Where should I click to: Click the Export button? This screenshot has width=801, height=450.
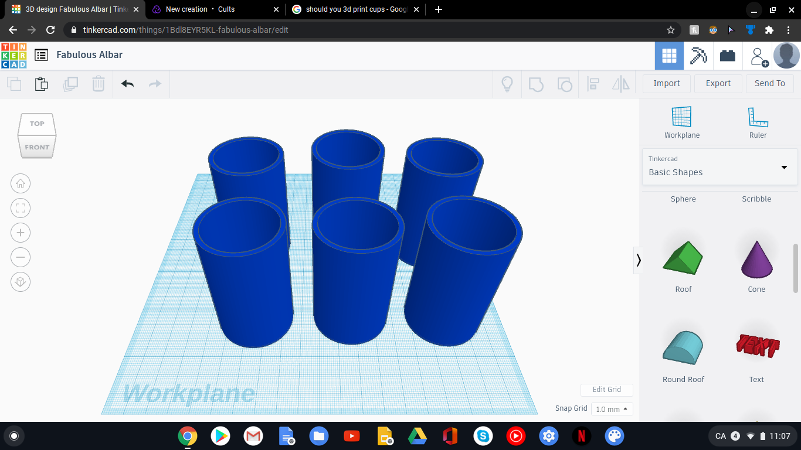click(718, 83)
